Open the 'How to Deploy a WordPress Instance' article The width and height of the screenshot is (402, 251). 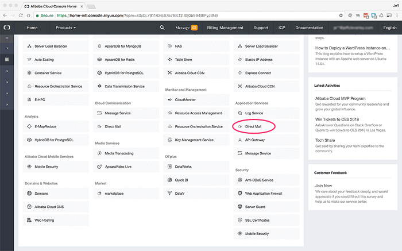pos(353,48)
